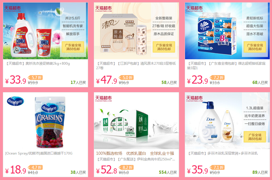The height and width of the screenshot is (180, 272).
Task: Click the 8.2折 discount tag
Action: click(x=126, y=167)
